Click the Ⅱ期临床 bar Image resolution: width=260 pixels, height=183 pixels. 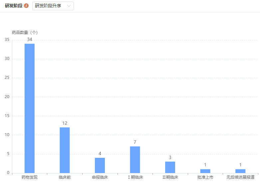pos(170,167)
